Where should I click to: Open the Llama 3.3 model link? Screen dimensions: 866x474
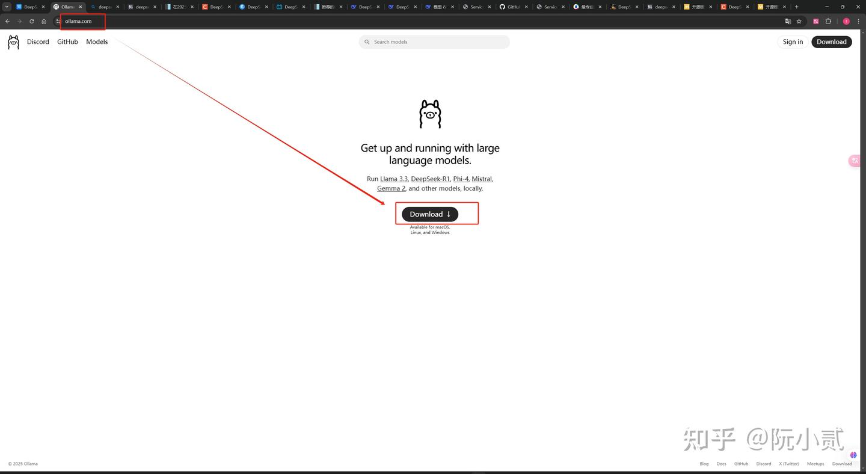click(x=394, y=179)
